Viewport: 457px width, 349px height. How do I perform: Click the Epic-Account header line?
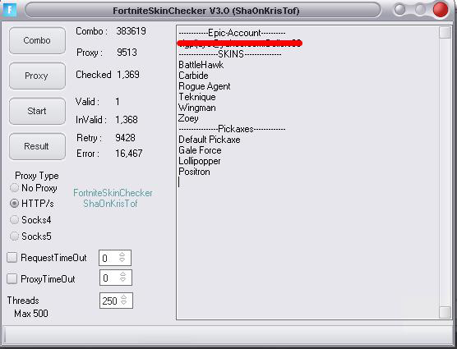(232, 33)
